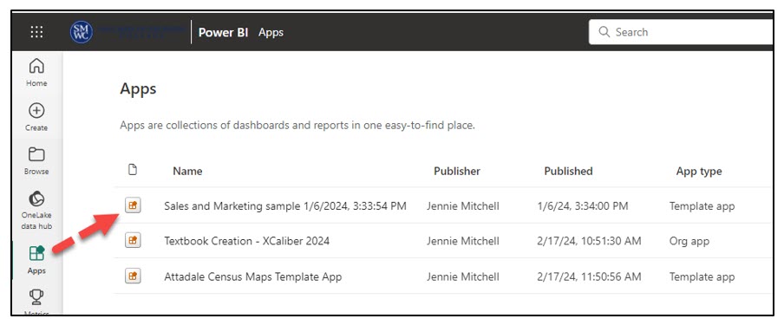784x325 pixels.
Task: Click the file type column header icon
Action: click(133, 170)
